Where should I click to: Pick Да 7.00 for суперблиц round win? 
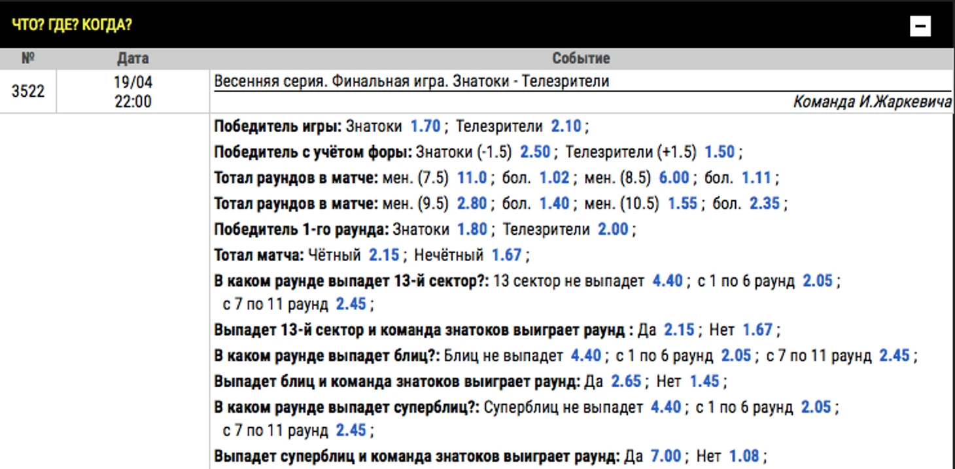666,455
